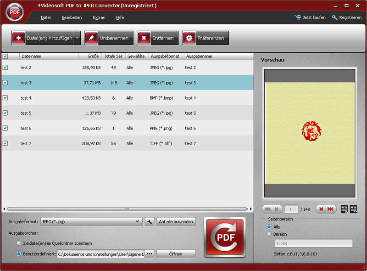The height and width of the screenshot is (271, 367).
Task: Jump to the last preview page
Action: click(x=330, y=209)
